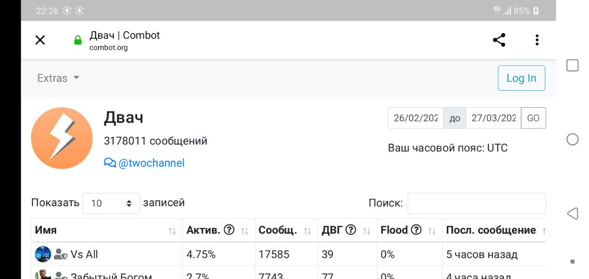The height and width of the screenshot is (279, 589).
Task: Tap the green padlock security icon
Action: (x=78, y=41)
